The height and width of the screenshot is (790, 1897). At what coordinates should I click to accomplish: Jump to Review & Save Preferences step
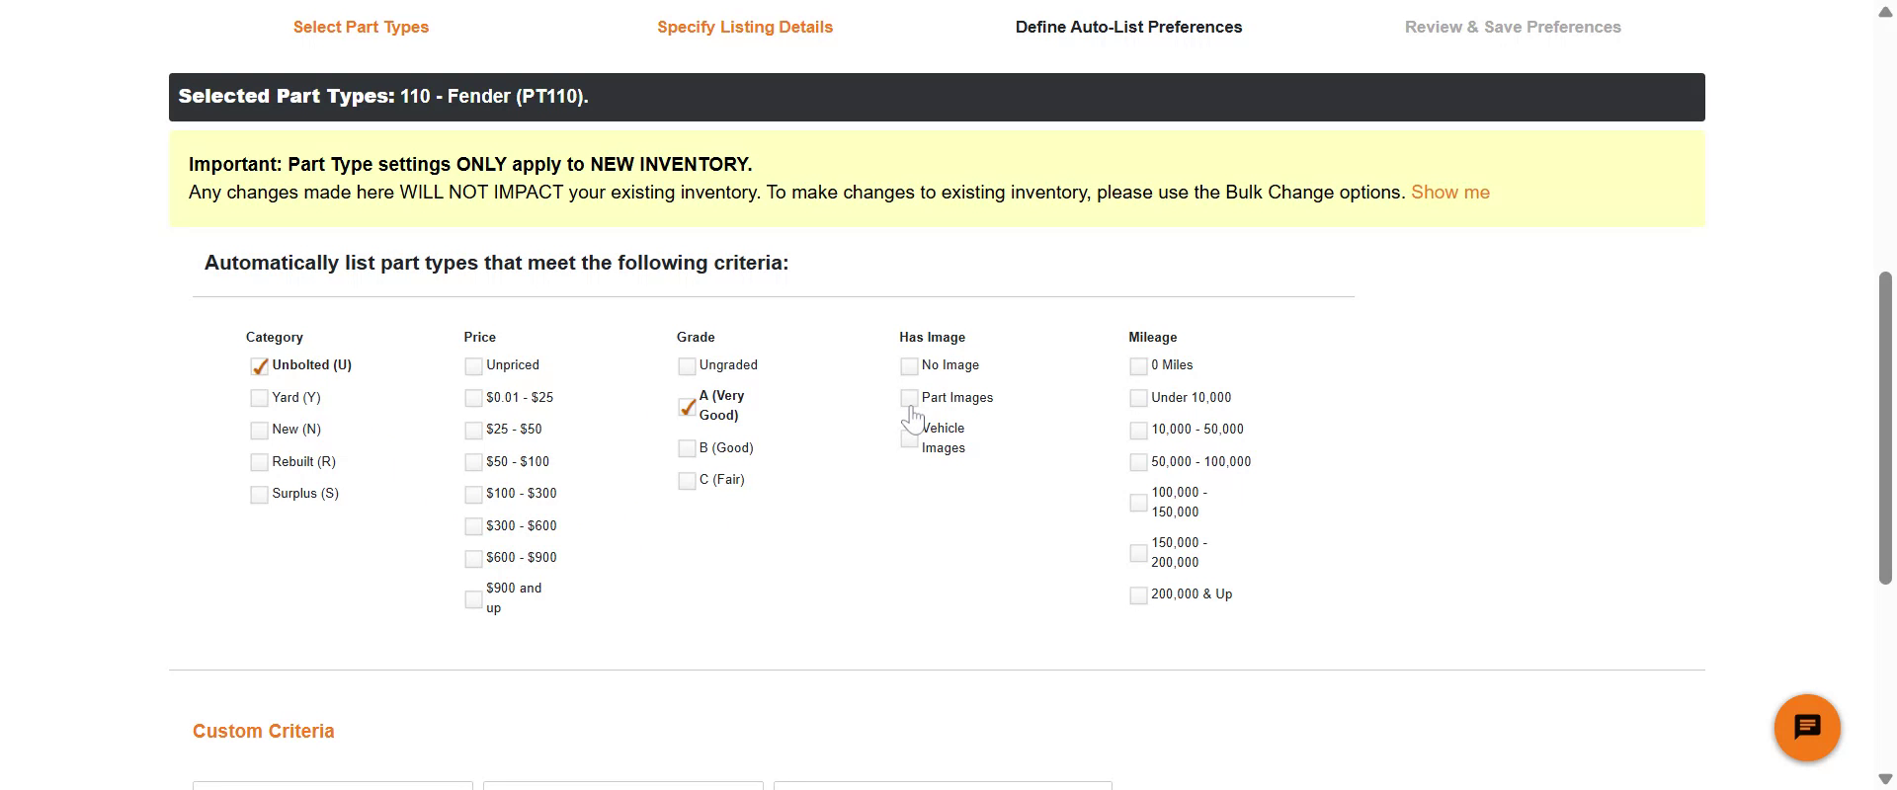1513,27
